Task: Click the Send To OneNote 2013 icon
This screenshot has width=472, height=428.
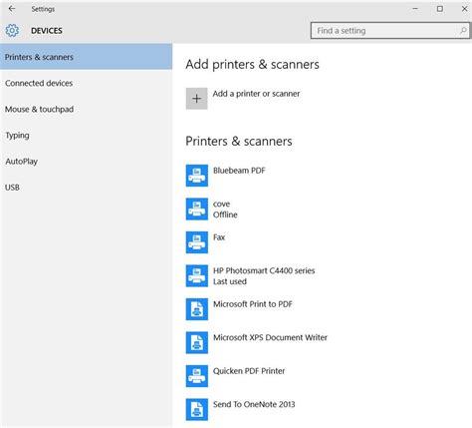Action: 197,409
